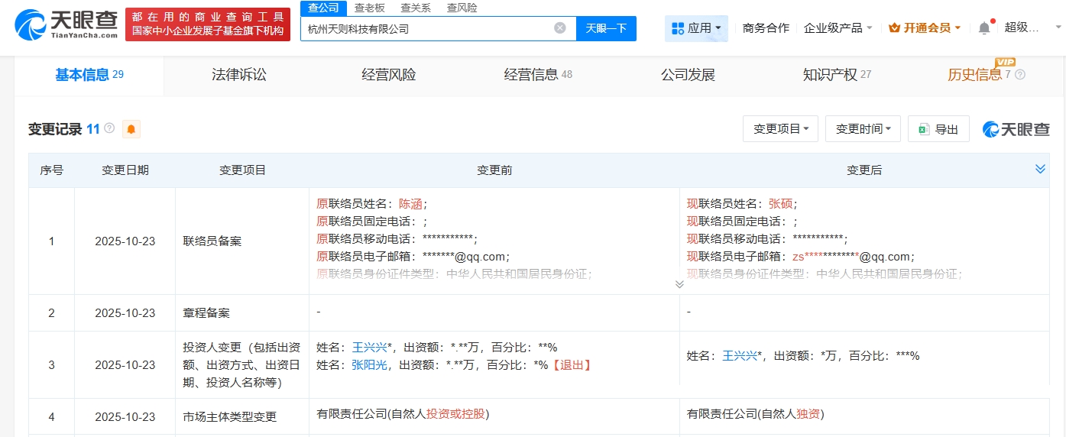Click the info icon next to 变更记录 count
The width and height of the screenshot is (1066, 437).
tap(109, 128)
